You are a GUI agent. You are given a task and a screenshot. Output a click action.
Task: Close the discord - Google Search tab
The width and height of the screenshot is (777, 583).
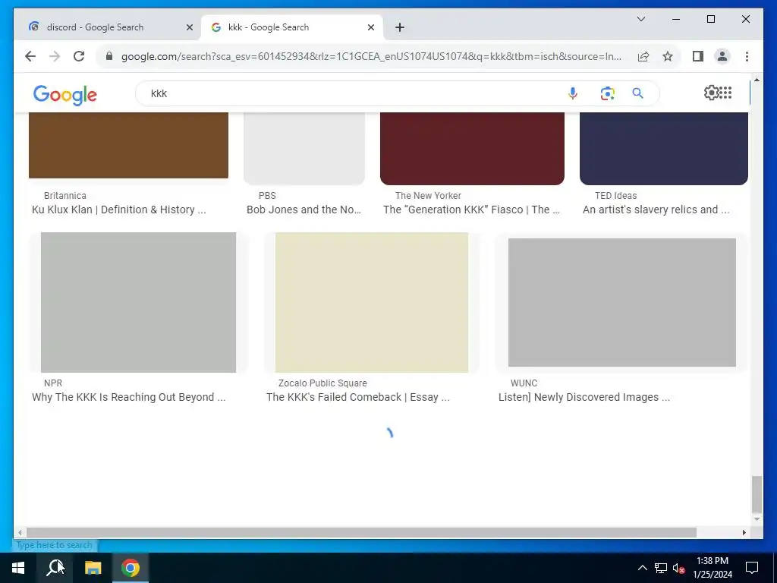click(x=189, y=27)
